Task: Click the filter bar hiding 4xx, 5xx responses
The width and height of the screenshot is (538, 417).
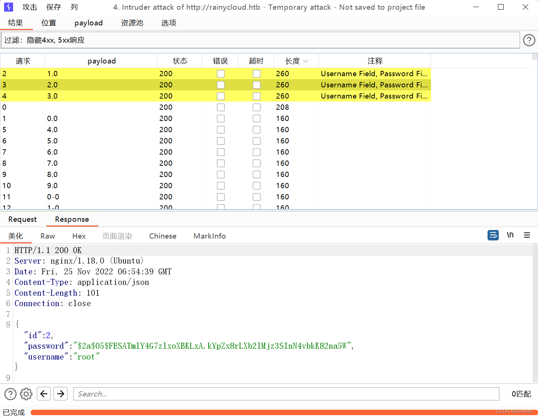Action: [x=260, y=40]
